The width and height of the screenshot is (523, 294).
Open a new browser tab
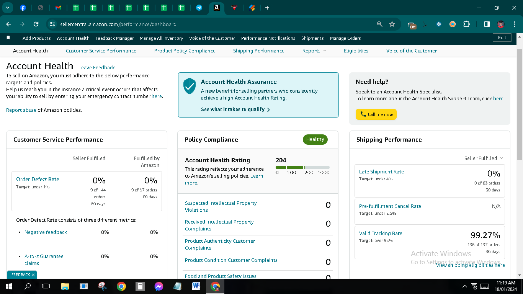click(267, 8)
